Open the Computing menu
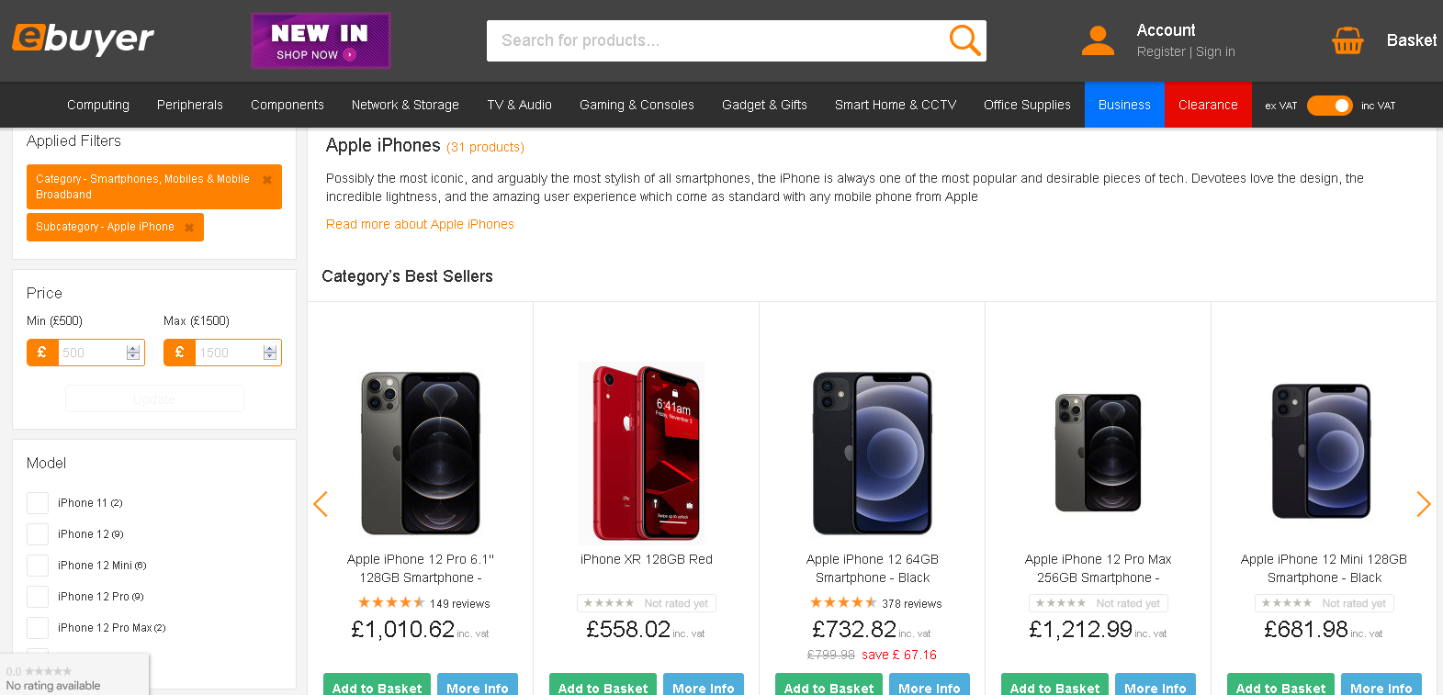The image size is (1443, 695). (98, 105)
